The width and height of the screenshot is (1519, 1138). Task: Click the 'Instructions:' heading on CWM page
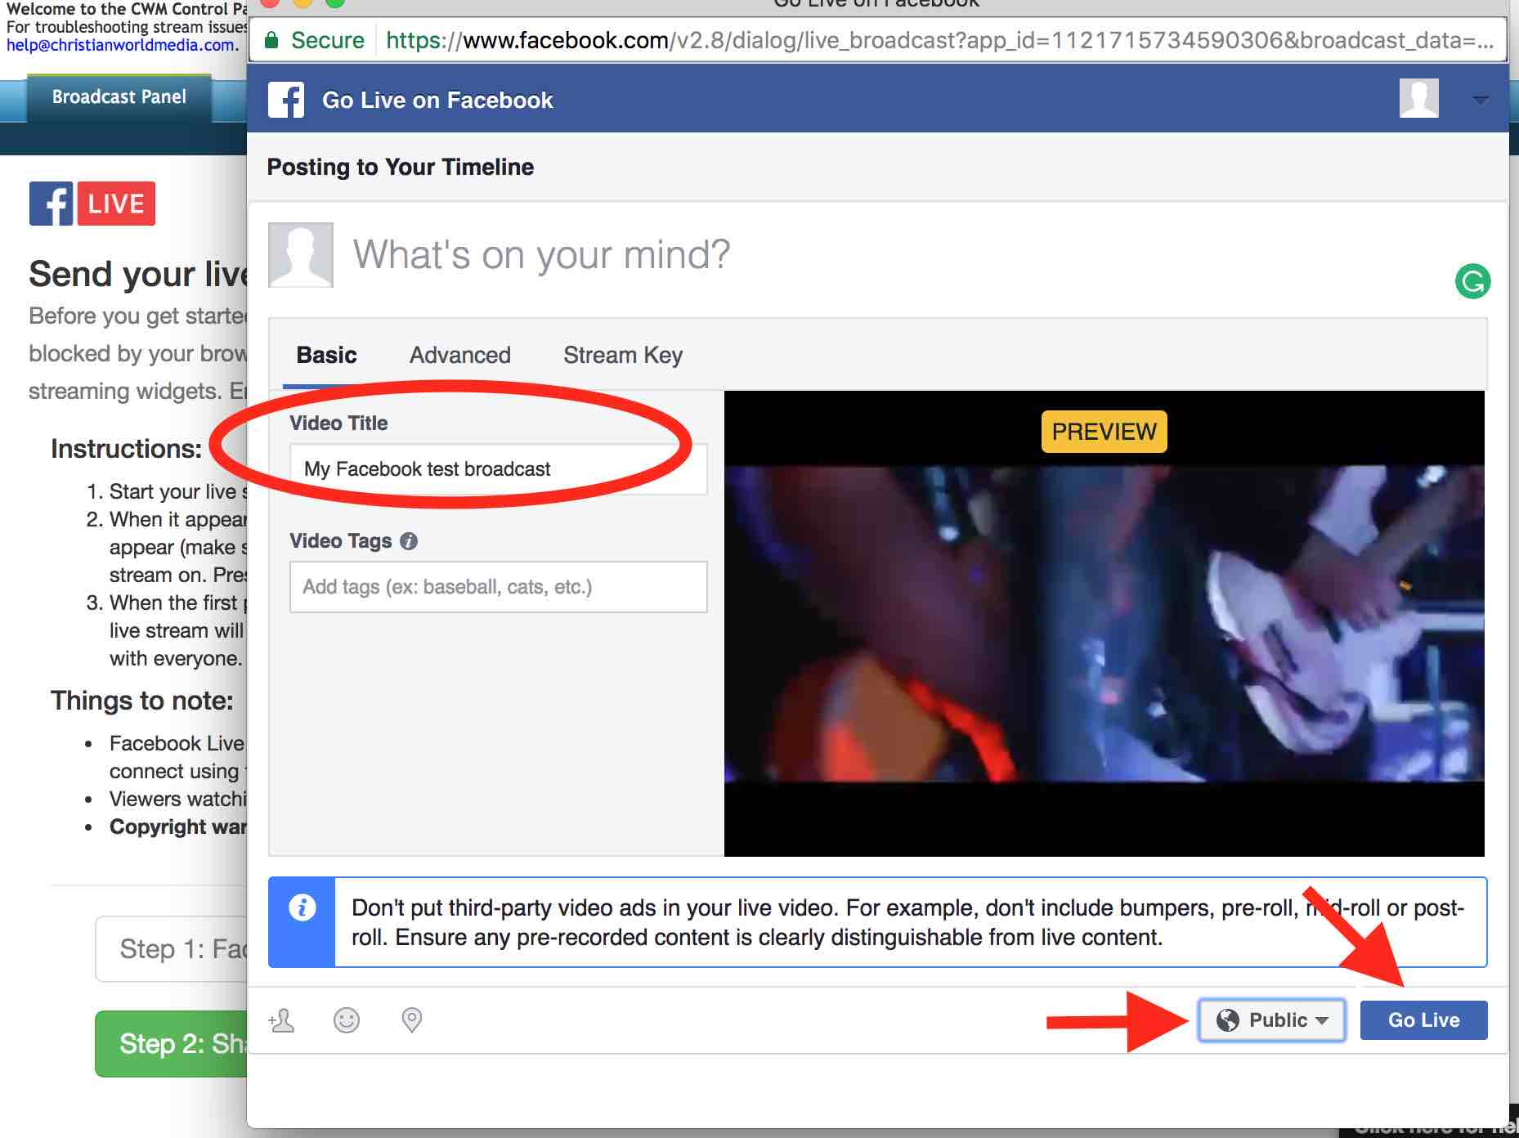coord(126,448)
